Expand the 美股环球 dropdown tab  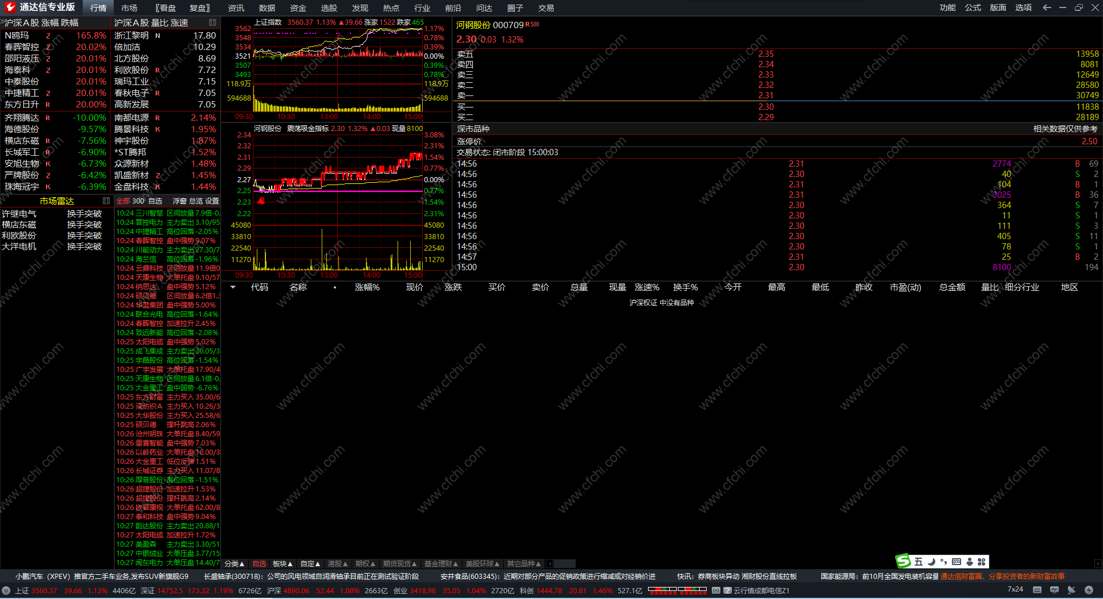click(x=483, y=564)
